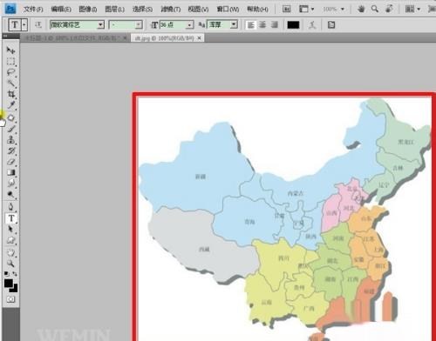Screen dimensions: 436x341
Task: Open the 文件(F) menu
Action: [33, 10]
